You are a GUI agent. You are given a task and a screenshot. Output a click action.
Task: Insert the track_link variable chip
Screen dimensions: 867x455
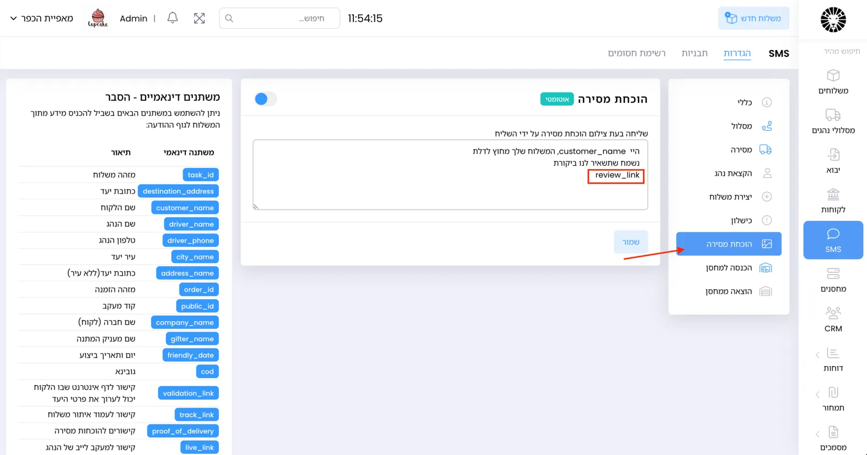(x=196, y=414)
